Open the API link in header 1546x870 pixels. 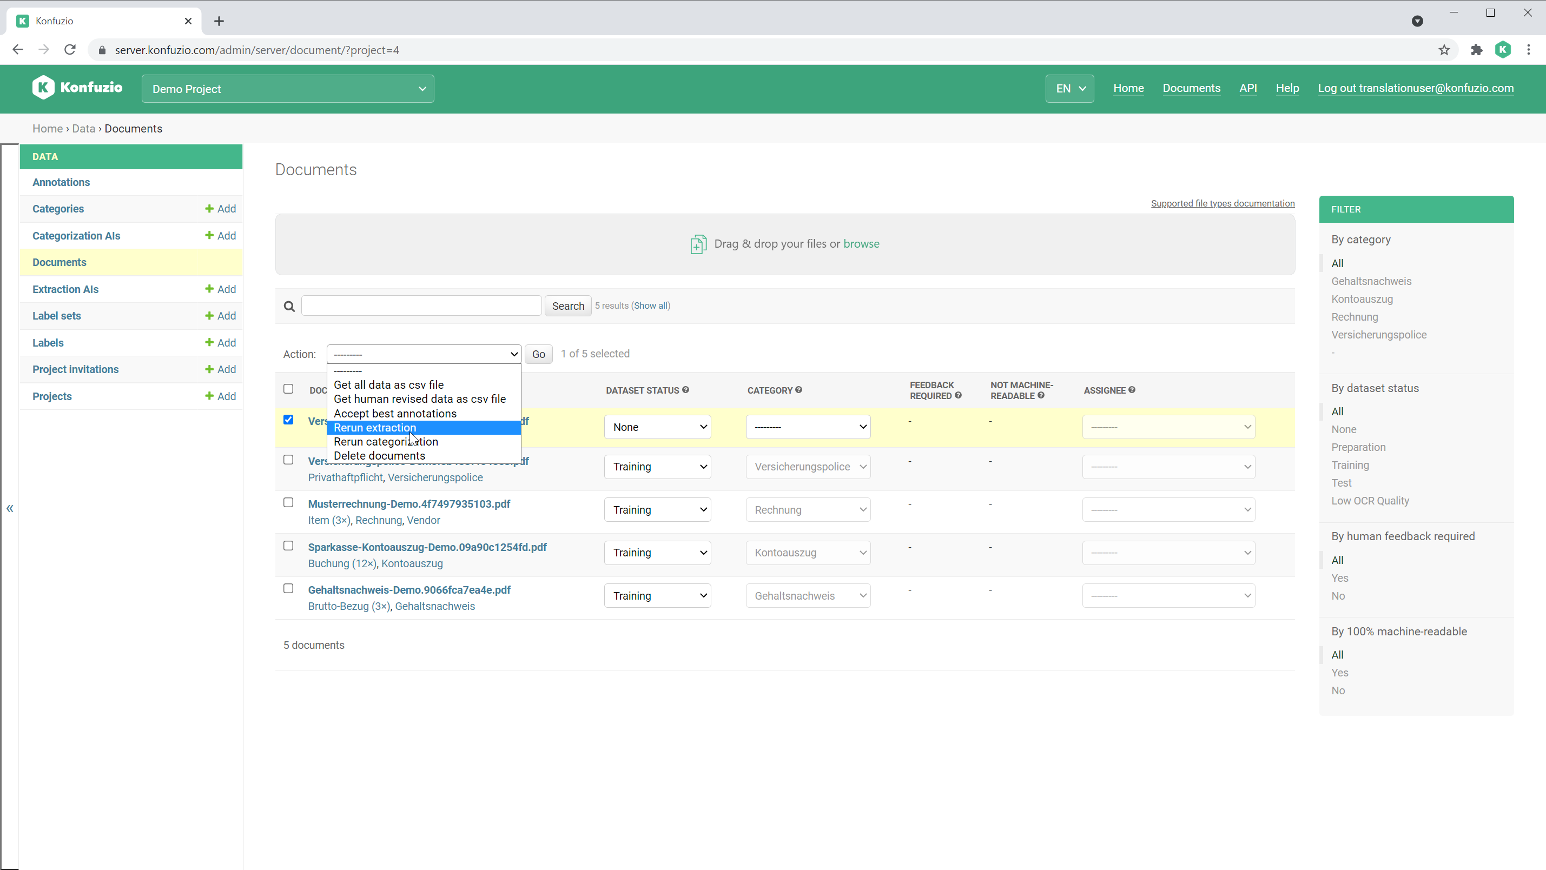[x=1248, y=88]
